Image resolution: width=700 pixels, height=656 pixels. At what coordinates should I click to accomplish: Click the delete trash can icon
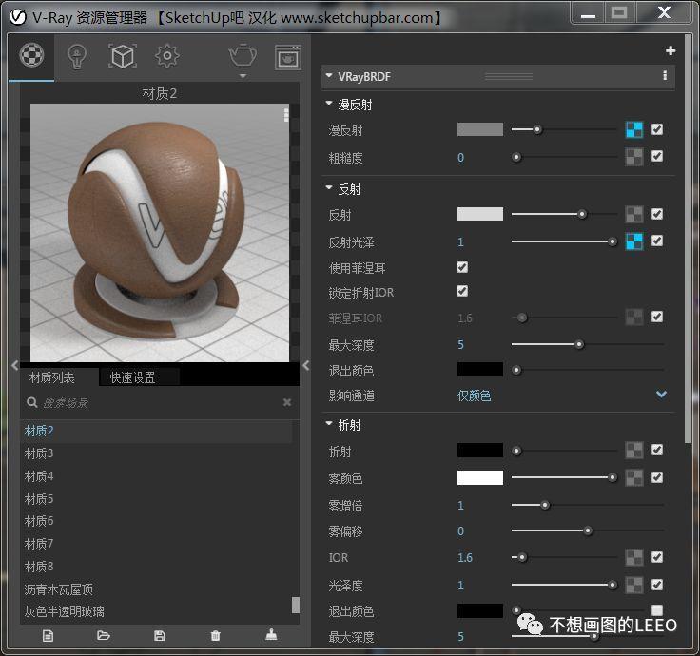click(x=215, y=635)
